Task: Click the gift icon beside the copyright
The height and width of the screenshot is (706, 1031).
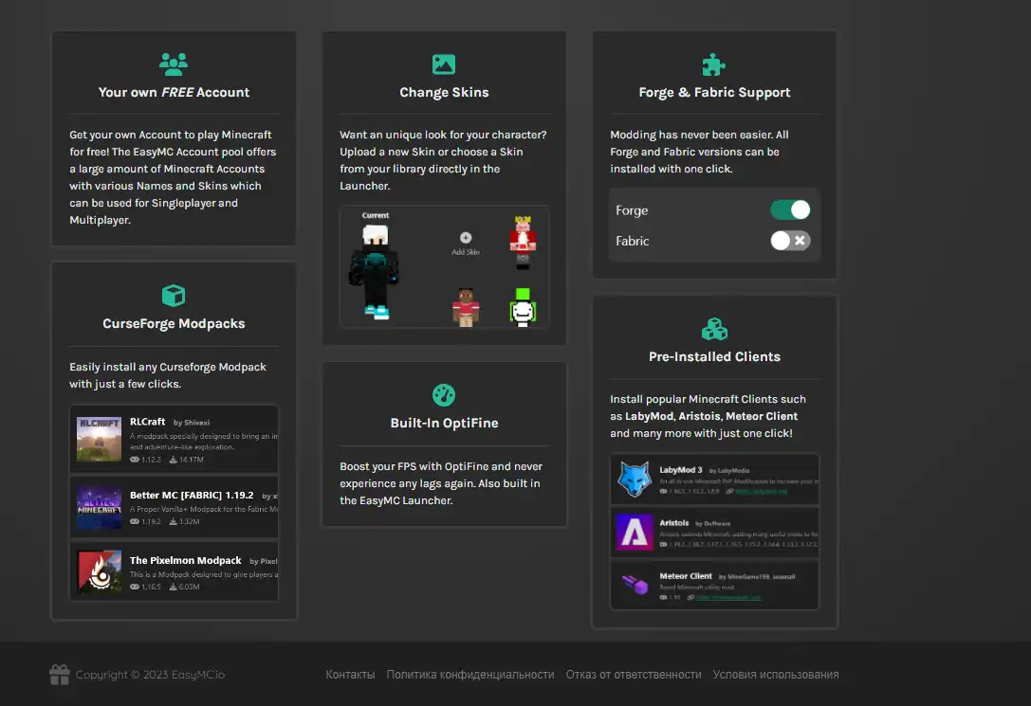Action: (x=59, y=675)
